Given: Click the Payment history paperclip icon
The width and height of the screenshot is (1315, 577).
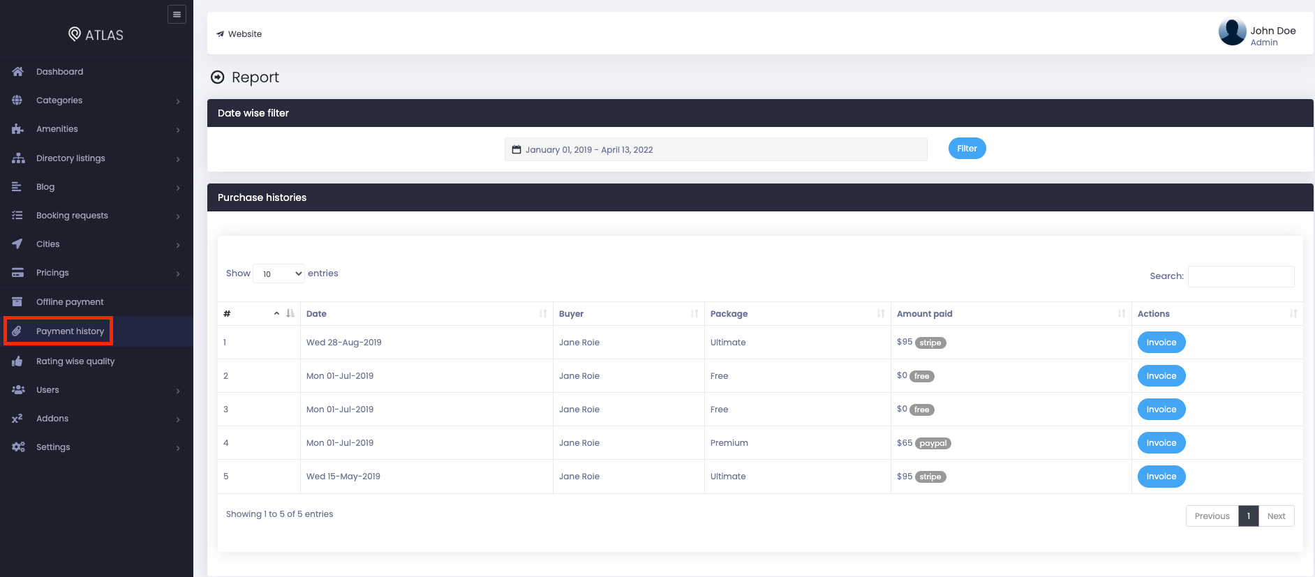Looking at the screenshot, I should point(17,331).
